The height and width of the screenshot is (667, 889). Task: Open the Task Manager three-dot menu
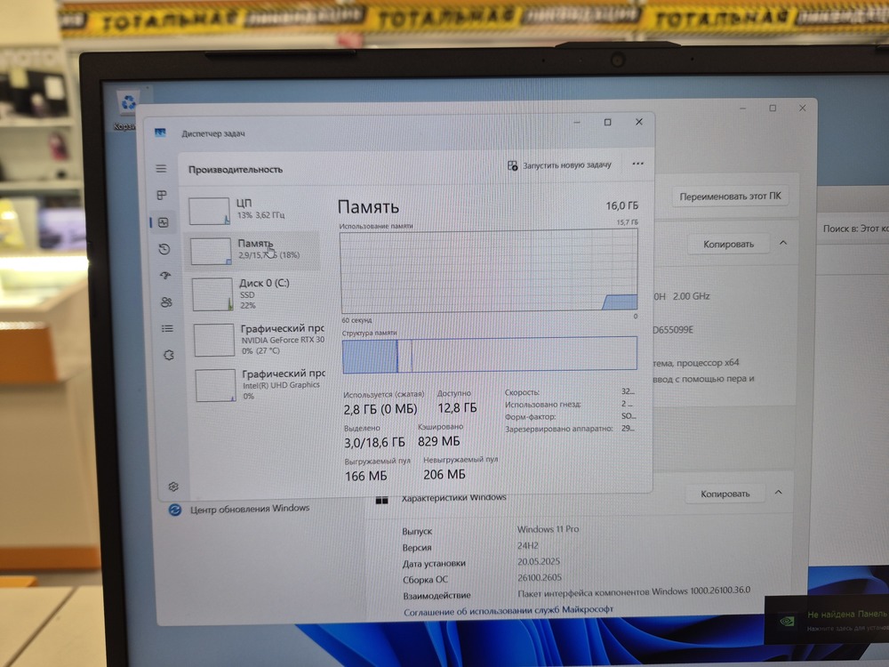pyautogui.click(x=637, y=164)
